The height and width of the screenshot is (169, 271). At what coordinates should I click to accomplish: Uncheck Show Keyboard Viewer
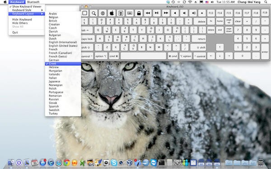click(x=27, y=7)
